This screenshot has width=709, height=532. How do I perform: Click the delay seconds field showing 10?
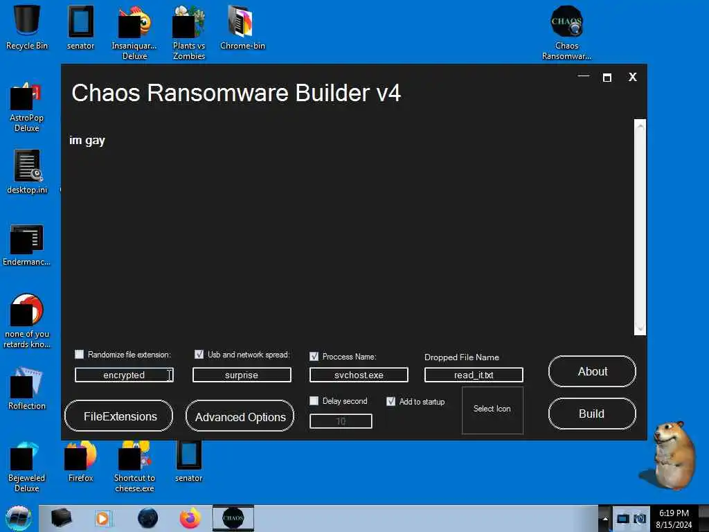(341, 421)
